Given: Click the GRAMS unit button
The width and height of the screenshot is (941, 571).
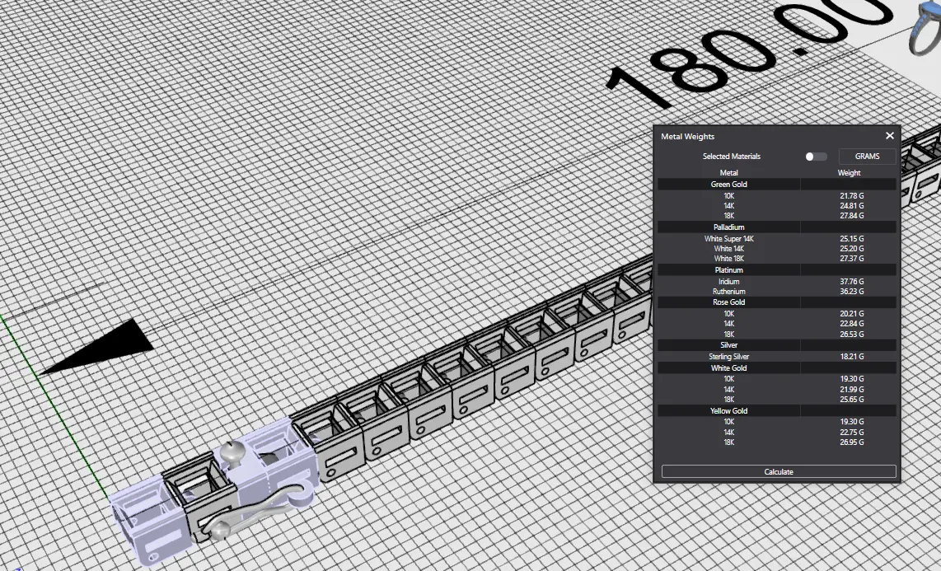Looking at the screenshot, I should [867, 157].
